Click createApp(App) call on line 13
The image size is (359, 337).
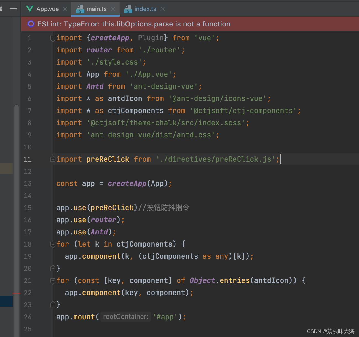click(x=138, y=183)
